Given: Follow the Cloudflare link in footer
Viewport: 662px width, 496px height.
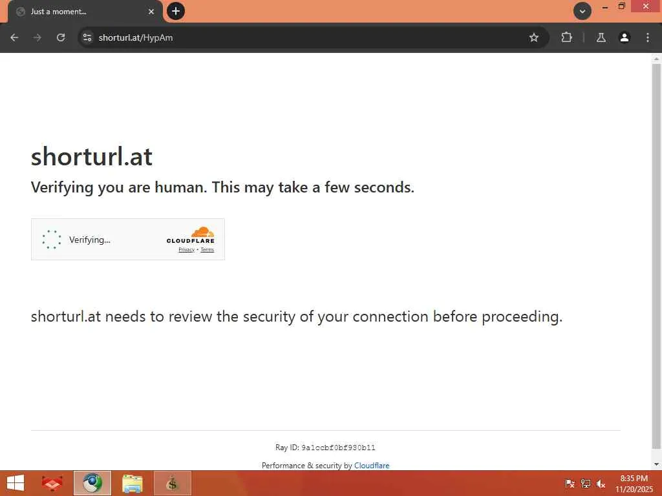Looking at the screenshot, I should coord(372,465).
